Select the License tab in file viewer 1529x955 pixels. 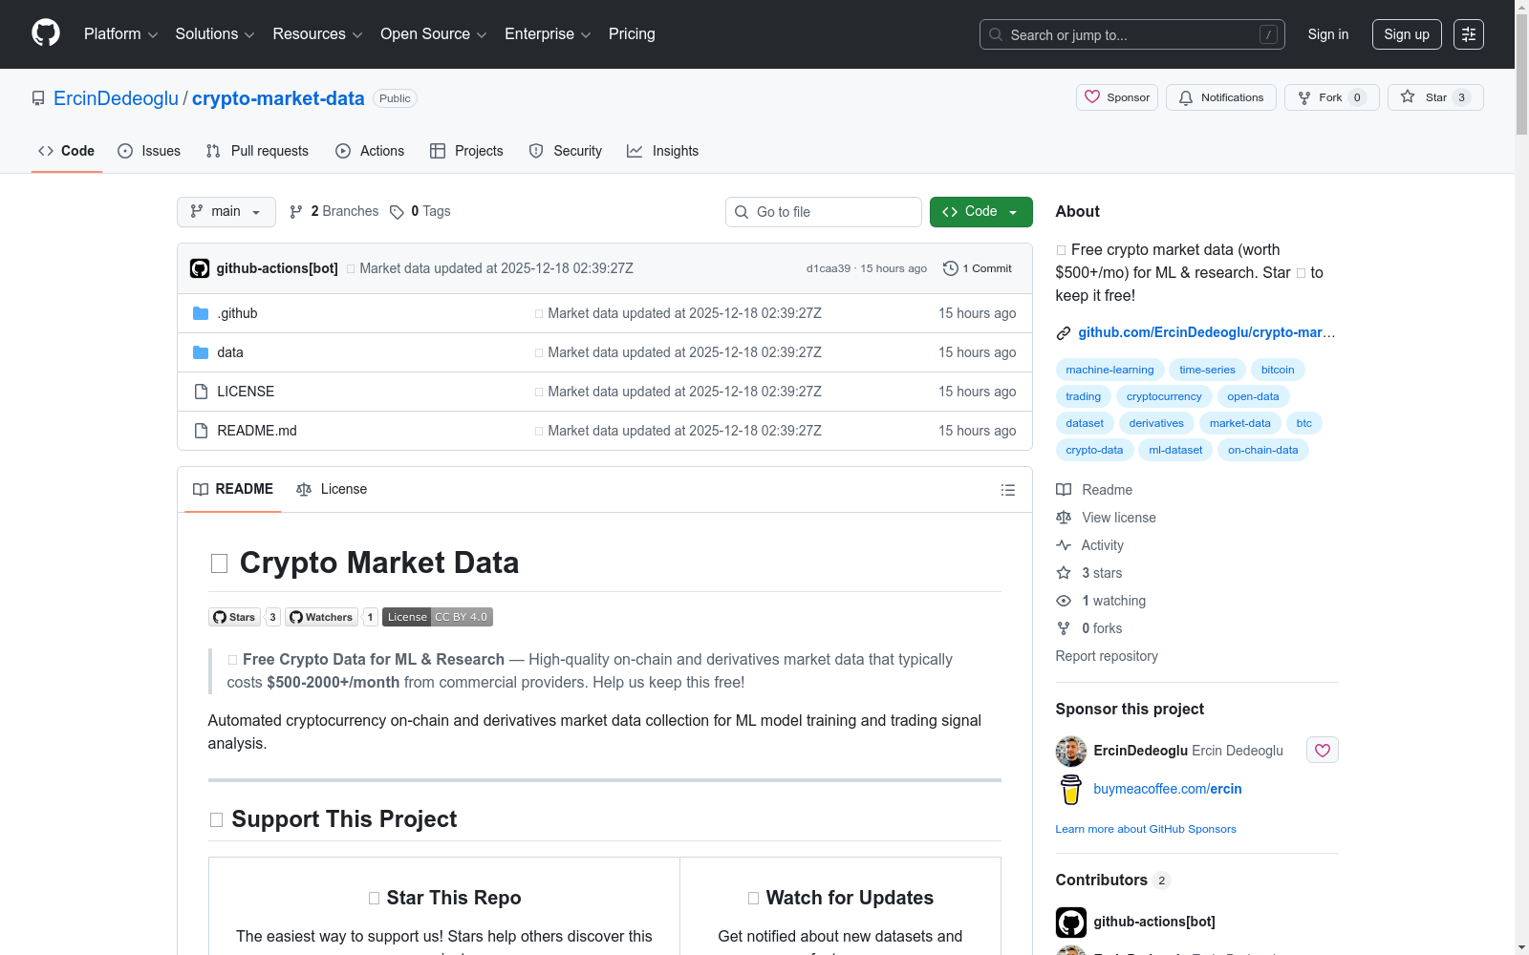point(332,490)
